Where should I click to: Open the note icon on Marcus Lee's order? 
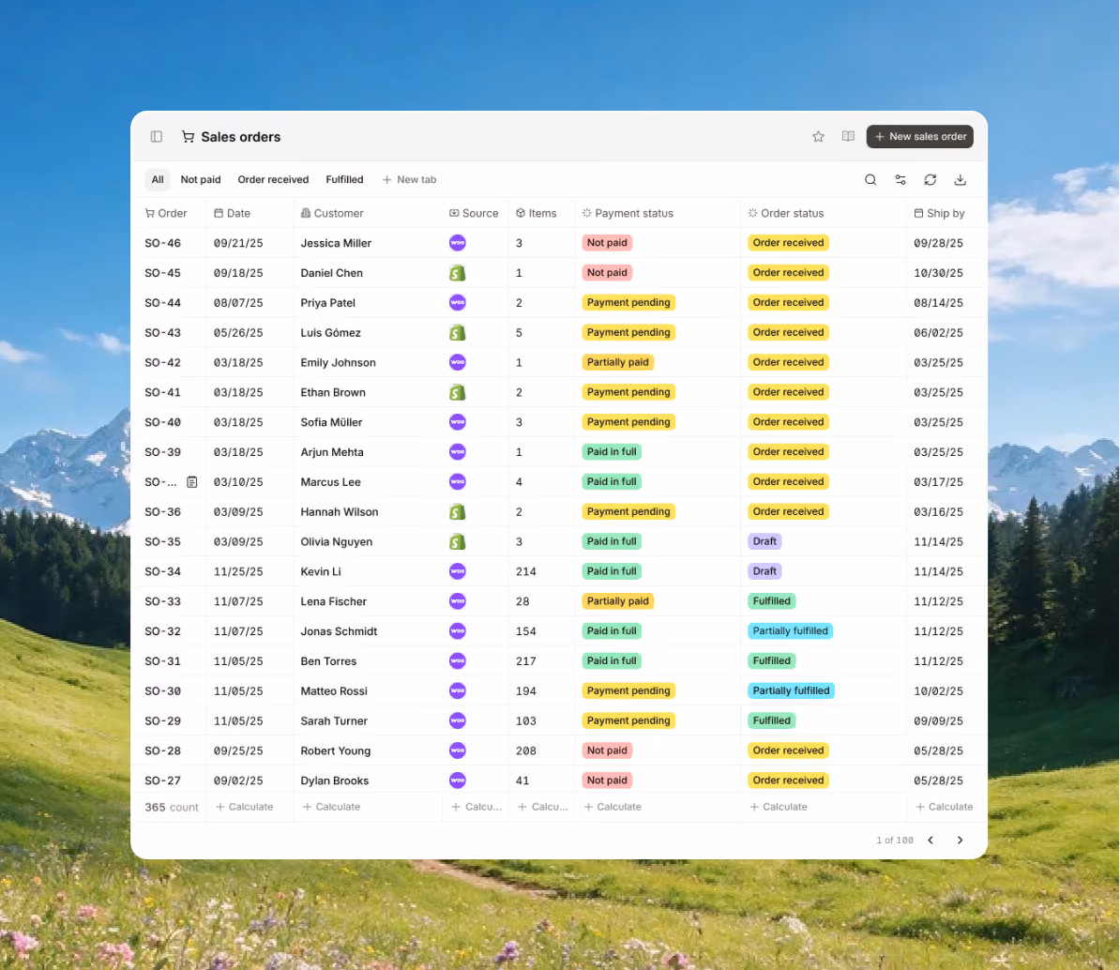(x=192, y=482)
